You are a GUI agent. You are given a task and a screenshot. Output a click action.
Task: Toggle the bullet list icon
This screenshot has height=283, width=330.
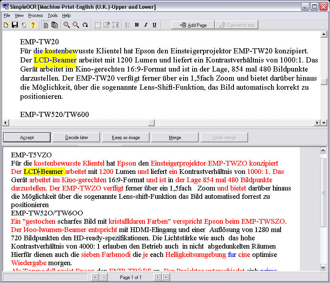click(x=127, y=25)
